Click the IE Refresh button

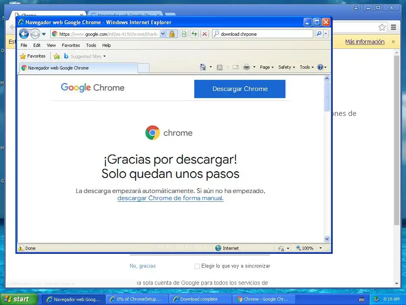[194, 34]
